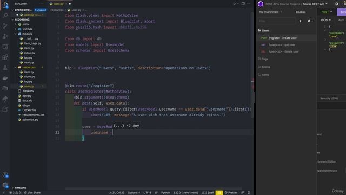Viewport: 346px width, 195px height.
Task: Open the Manage gear in the activity bar
Action: coord(5,185)
